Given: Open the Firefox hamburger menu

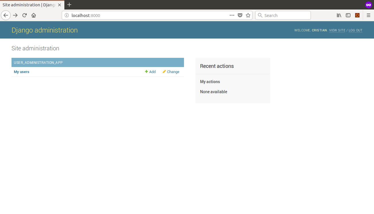Looking at the screenshot, I should tap(369, 15).
